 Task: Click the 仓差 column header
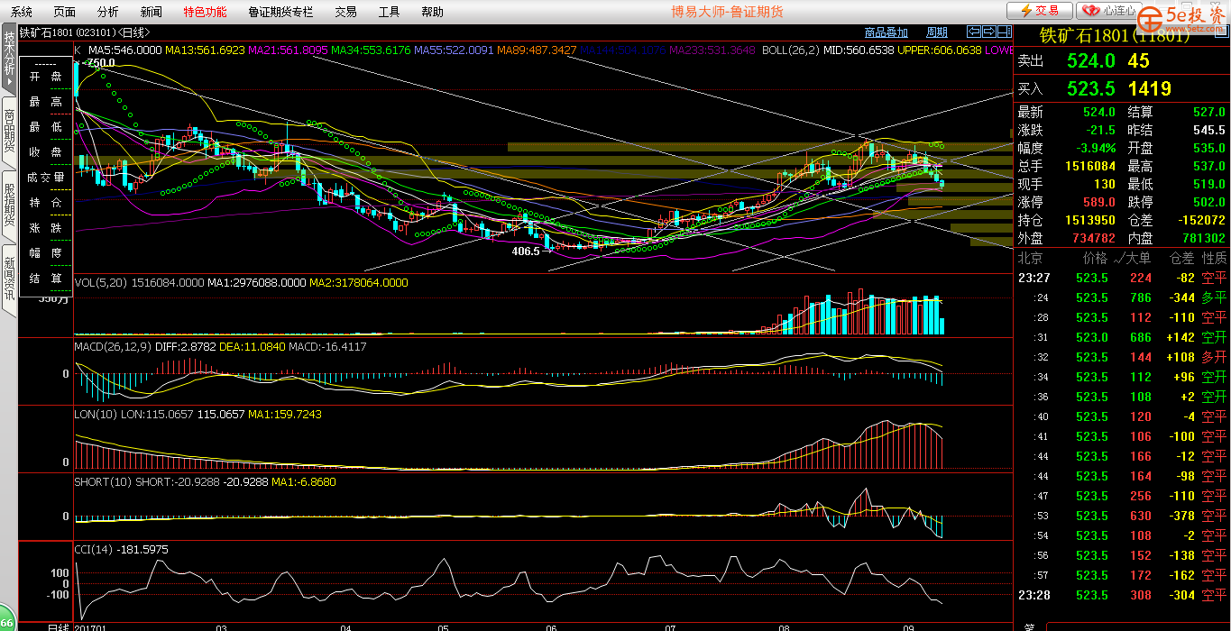1182,258
